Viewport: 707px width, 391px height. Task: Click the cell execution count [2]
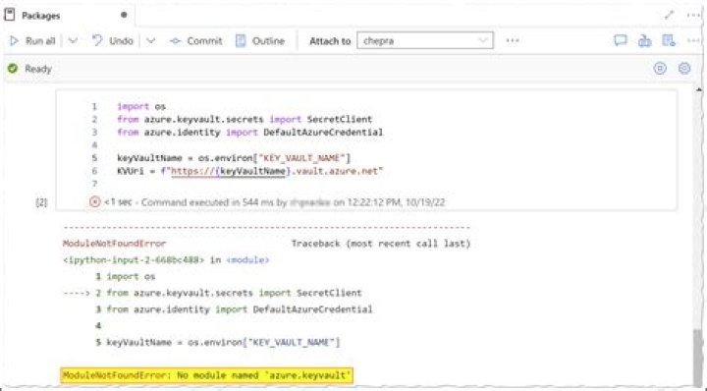pos(41,202)
